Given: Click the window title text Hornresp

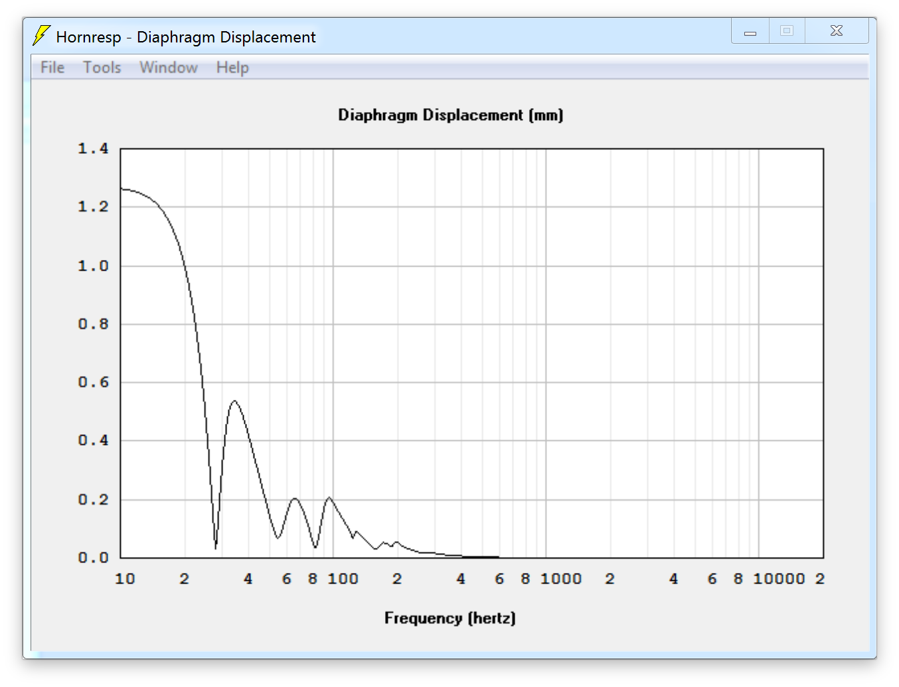Looking at the screenshot, I should click(x=88, y=37).
